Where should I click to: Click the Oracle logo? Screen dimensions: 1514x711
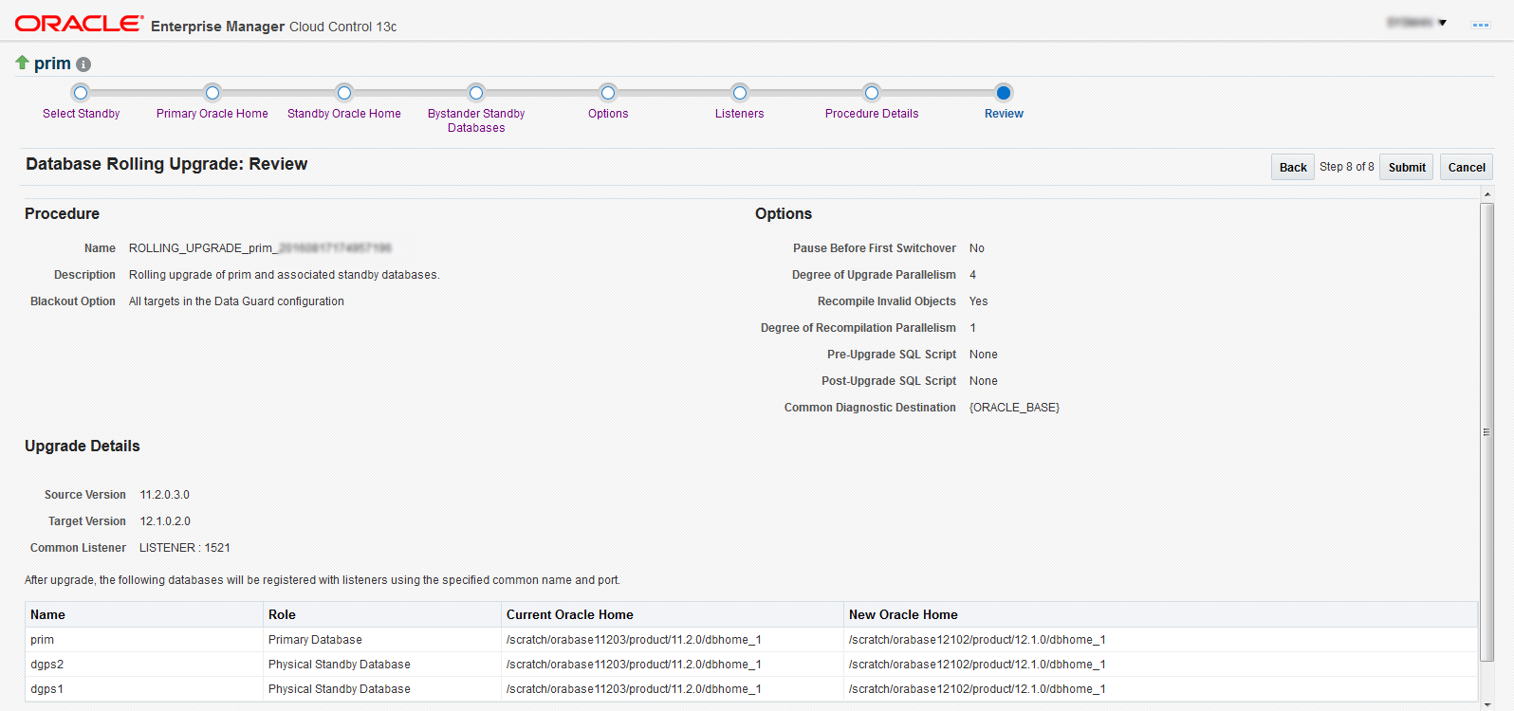pos(79,24)
